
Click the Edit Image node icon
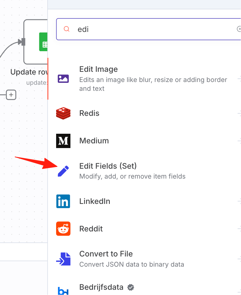pos(63,79)
